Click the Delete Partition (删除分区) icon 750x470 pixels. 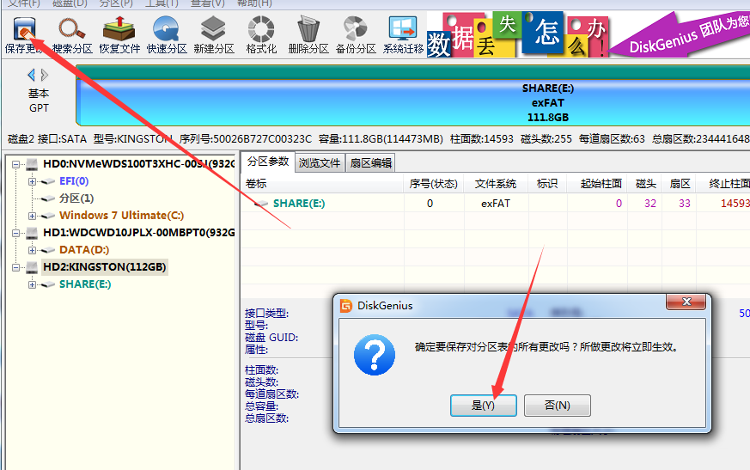pyautogui.click(x=308, y=35)
